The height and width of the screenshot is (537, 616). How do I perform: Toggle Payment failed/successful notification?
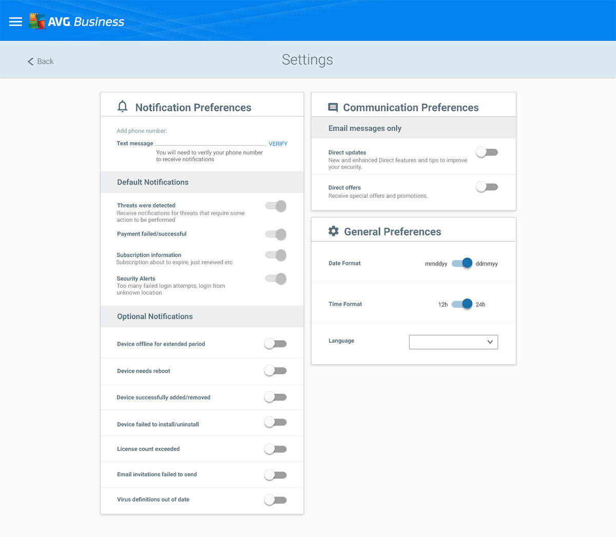tap(276, 234)
